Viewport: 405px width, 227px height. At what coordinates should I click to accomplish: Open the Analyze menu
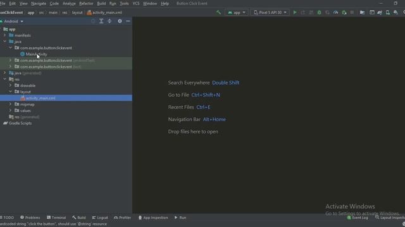point(69,4)
